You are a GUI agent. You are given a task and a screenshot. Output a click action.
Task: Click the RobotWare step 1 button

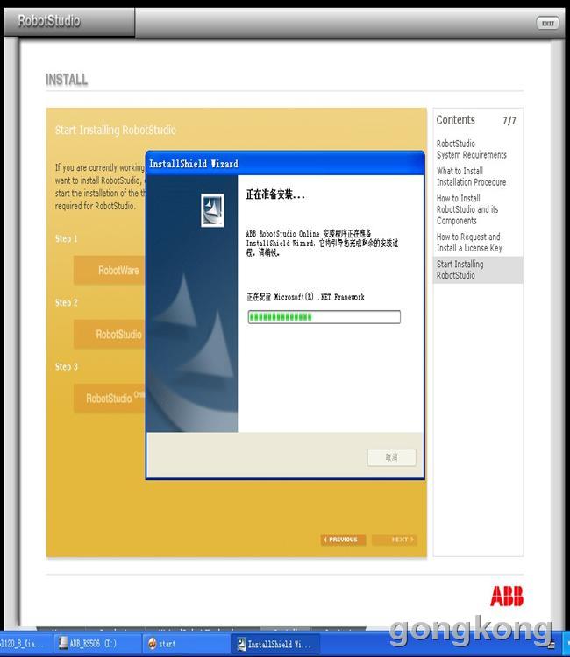110,271
